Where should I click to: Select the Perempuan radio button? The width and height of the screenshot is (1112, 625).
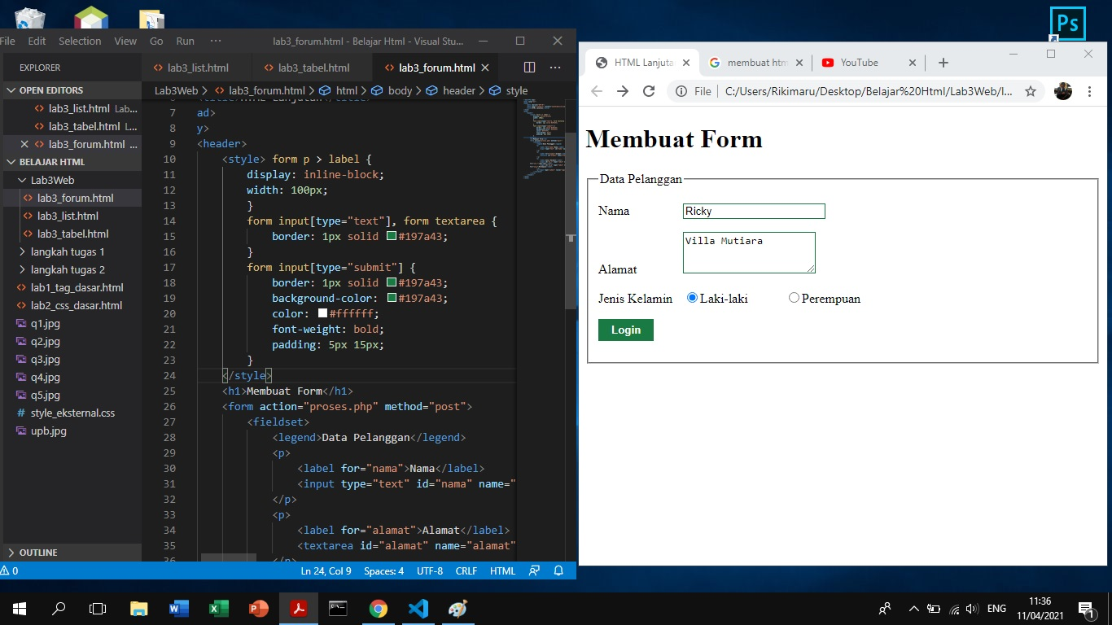pyautogui.click(x=794, y=298)
